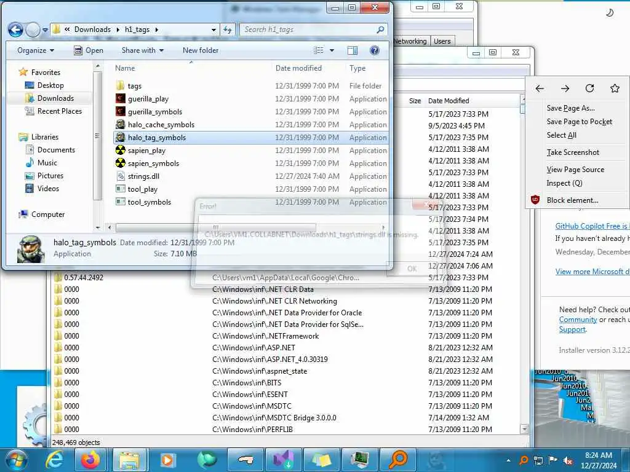The image size is (630, 472).
Task: Select Recent Places in Favorites
Action: (60, 111)
